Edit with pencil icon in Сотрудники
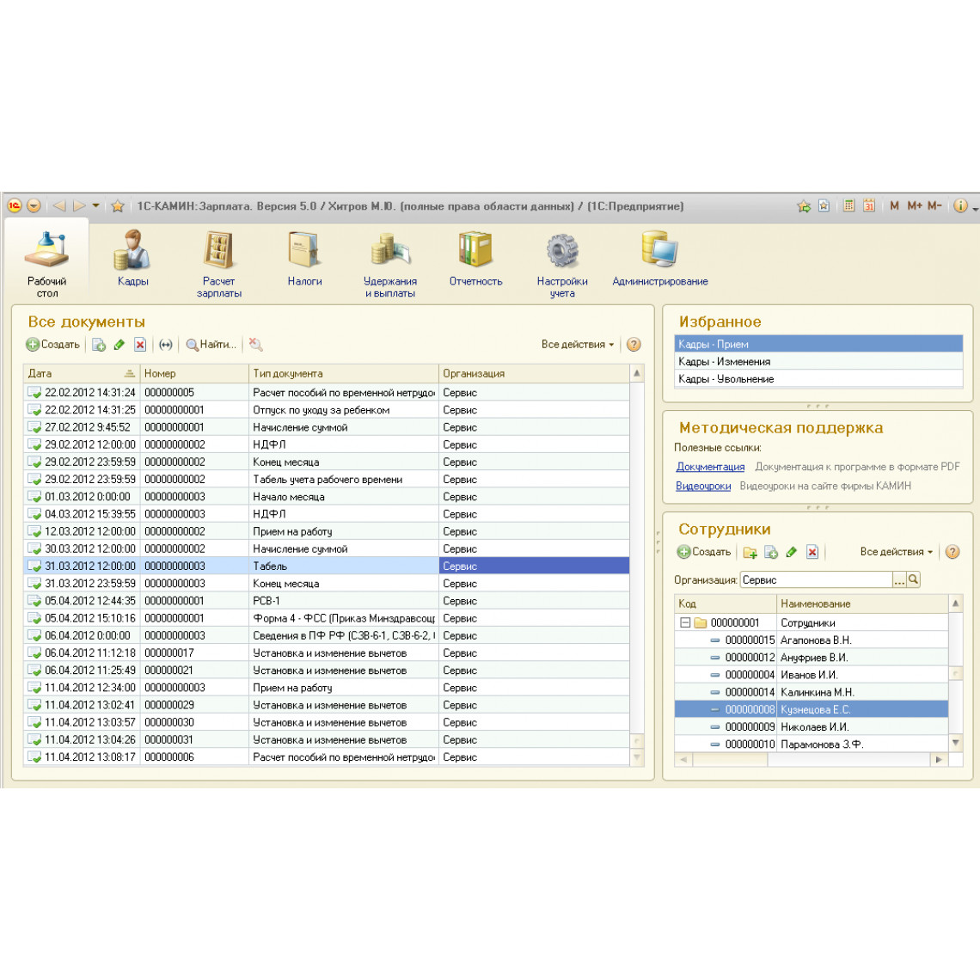This screenshot has width=980, height=980. (x=792, y=552)
